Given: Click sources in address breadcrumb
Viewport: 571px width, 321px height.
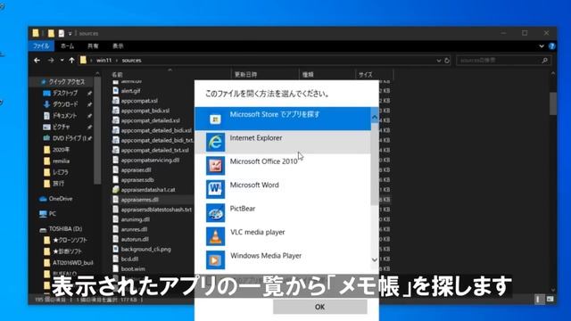Looking at the screenshot, I should point(131,61).
